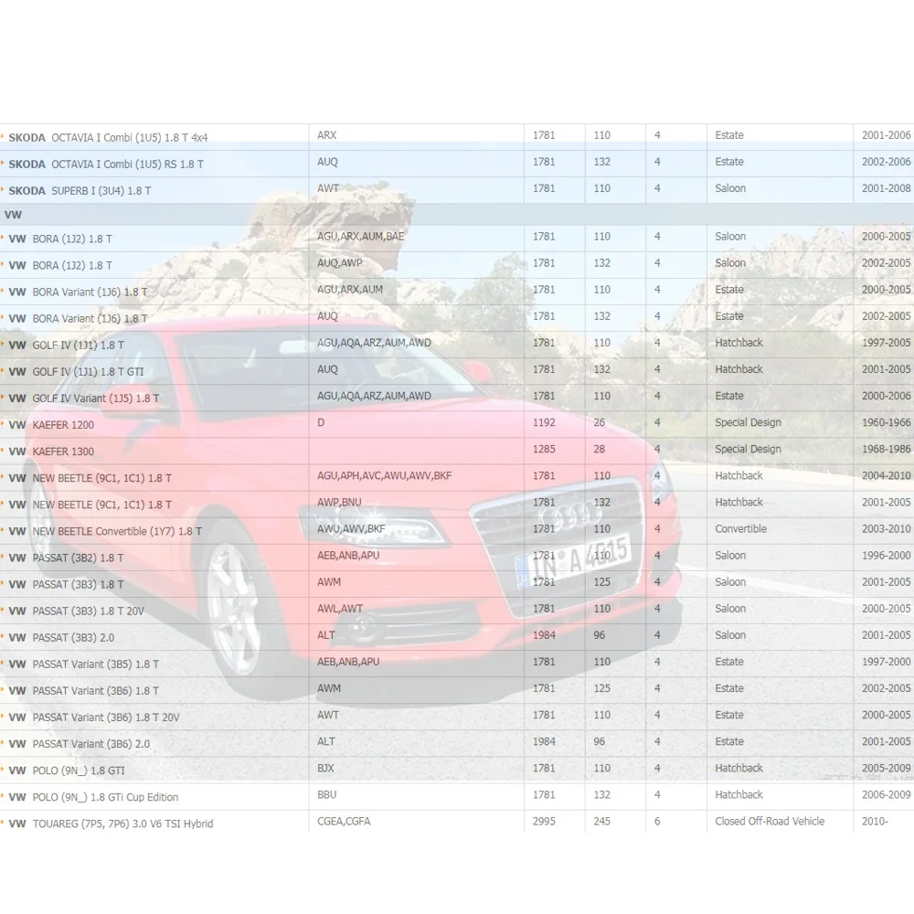This screenshot has width=914, height=914.
Task: Click engine code D in KAEFER 1200 row
Action: pos(321,422)
